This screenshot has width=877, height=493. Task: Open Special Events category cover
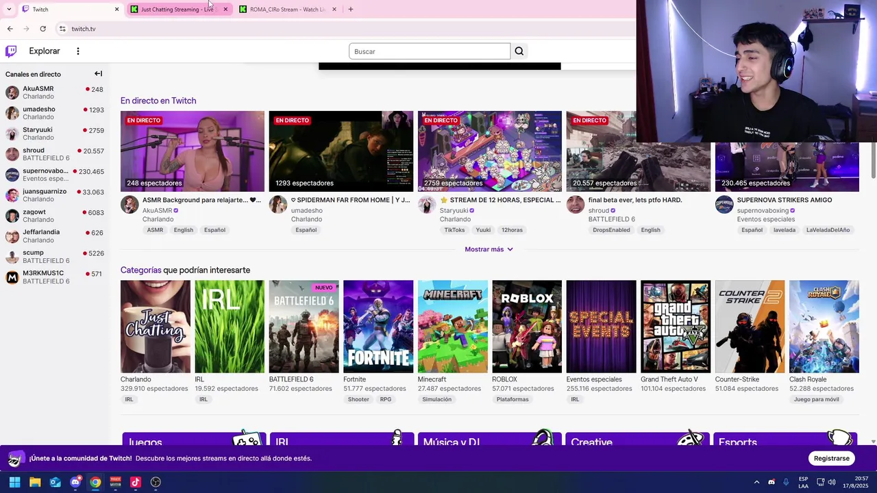pos(602,327)
